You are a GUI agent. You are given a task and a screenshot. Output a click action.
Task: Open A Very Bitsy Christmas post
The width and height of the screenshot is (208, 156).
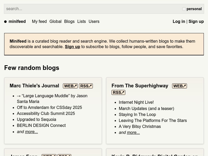(140, 126)
